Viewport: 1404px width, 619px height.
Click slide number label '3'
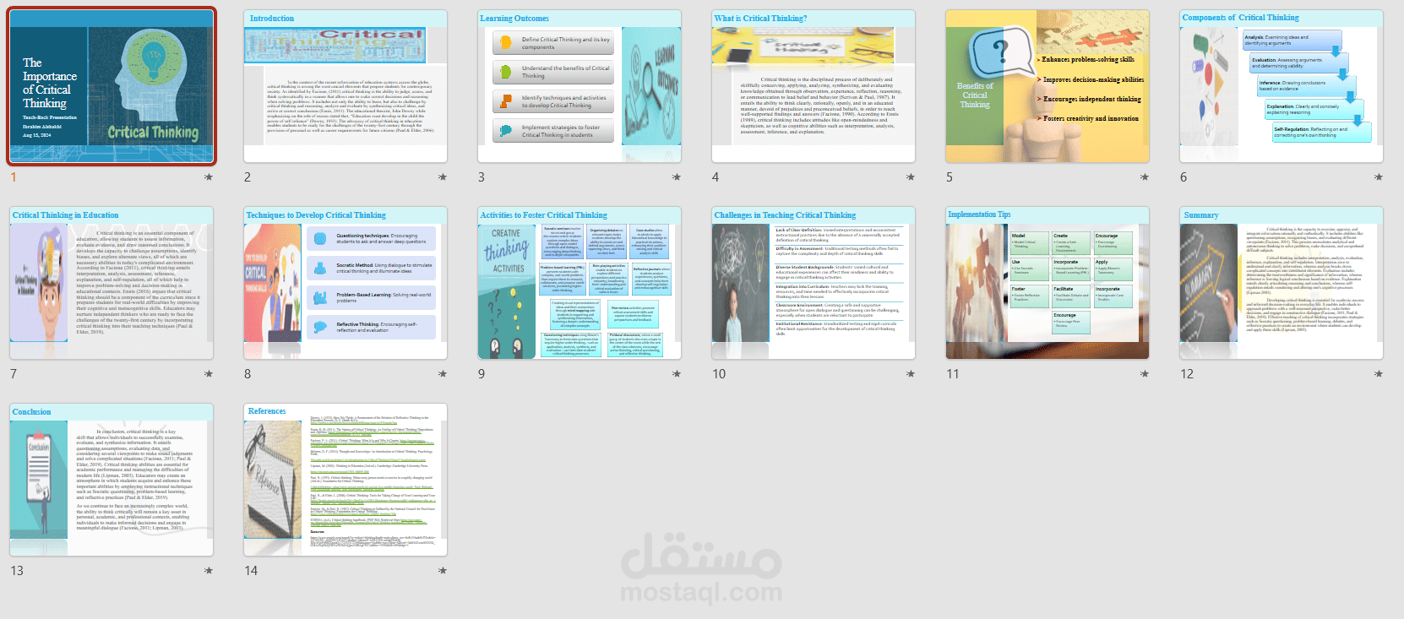(482, 177)
